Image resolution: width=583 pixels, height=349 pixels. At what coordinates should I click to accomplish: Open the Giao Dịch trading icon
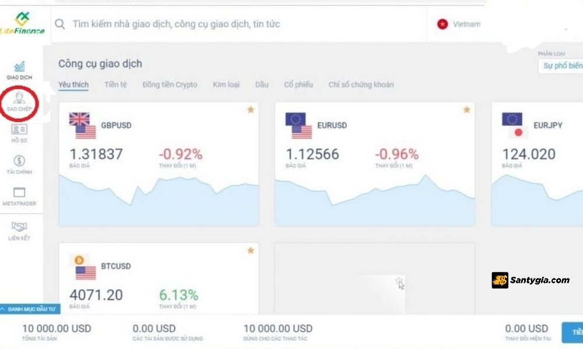19,67
